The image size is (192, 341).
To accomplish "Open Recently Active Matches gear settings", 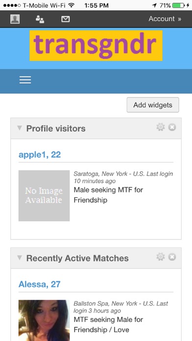I will click(x=161, y=257).
